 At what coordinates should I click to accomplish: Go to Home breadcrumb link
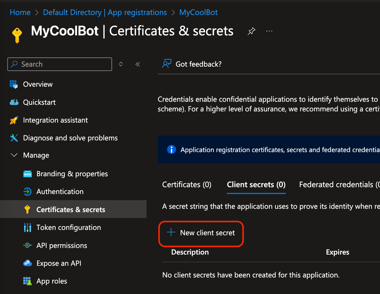click(20, 12)
